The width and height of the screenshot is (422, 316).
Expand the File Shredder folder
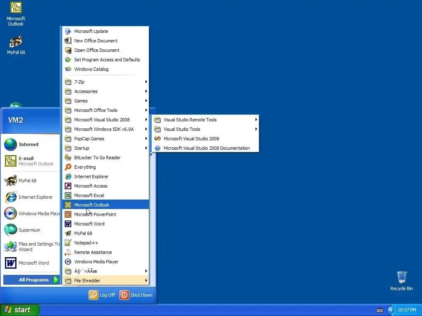[105, 281]
